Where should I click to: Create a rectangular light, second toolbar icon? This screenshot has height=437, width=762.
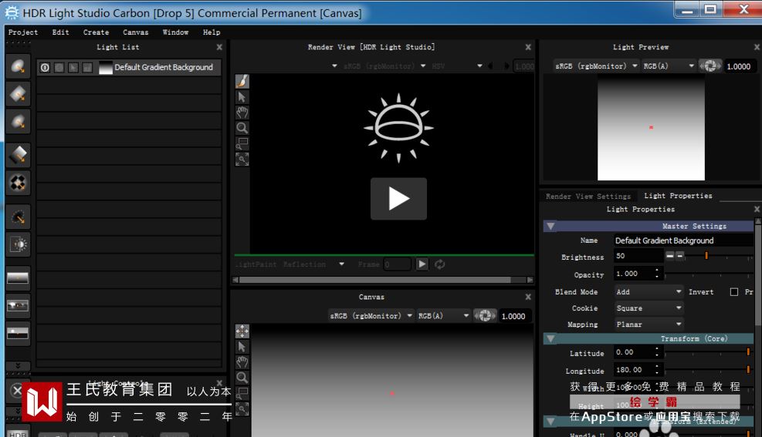tap(18, 94)
